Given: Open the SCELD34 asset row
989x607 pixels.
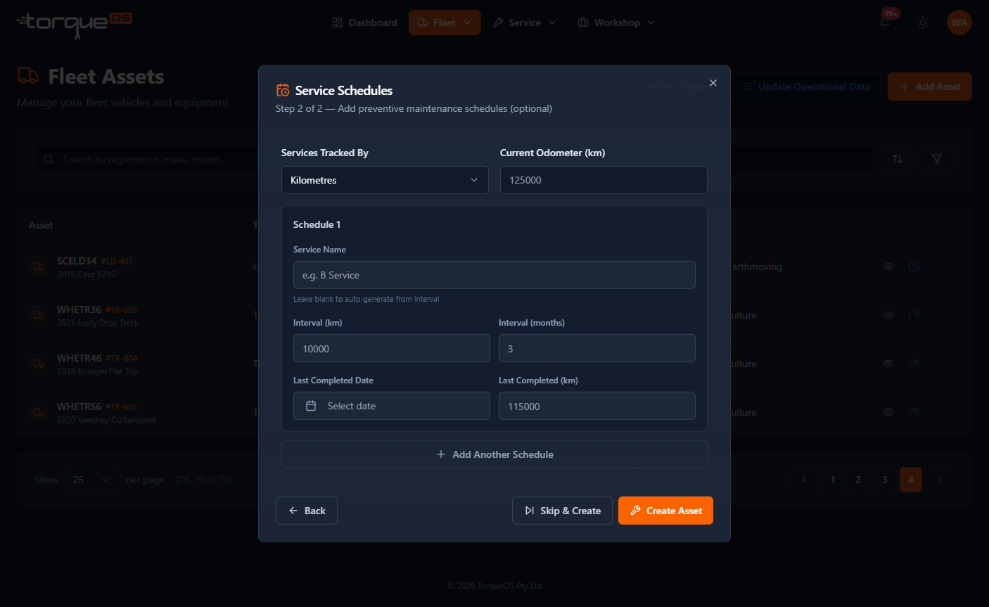Looking at the screenshot, I should [494, 267].
